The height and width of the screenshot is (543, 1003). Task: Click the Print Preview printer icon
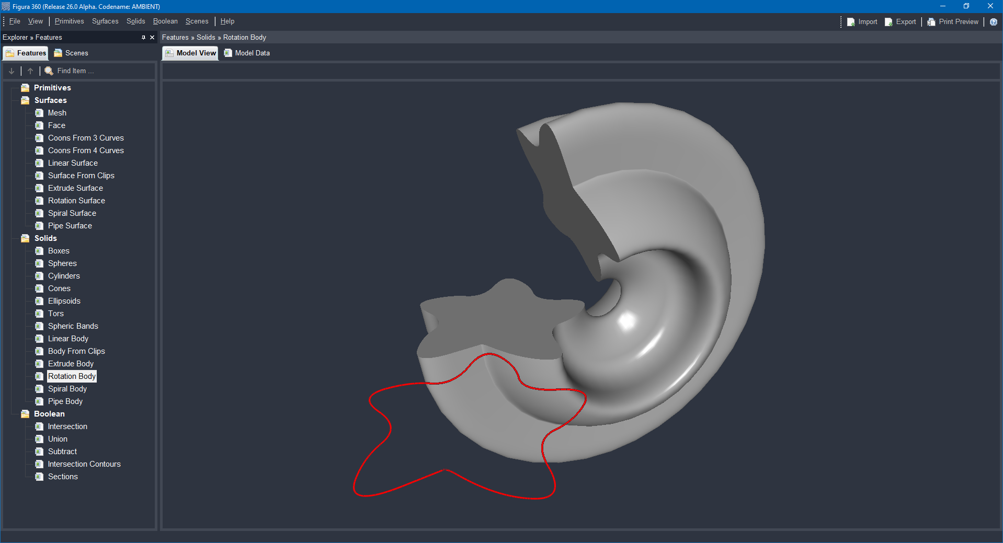click(931, 22)
